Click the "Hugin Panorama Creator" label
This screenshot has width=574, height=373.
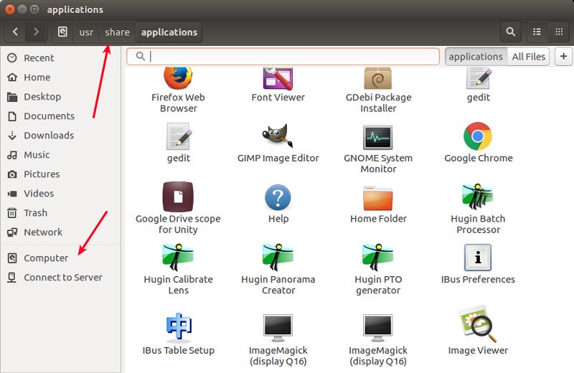(278, 285)
